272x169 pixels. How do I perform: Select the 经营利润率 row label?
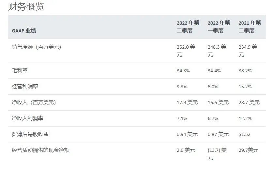pyautogui.click(x=25, y=86)
